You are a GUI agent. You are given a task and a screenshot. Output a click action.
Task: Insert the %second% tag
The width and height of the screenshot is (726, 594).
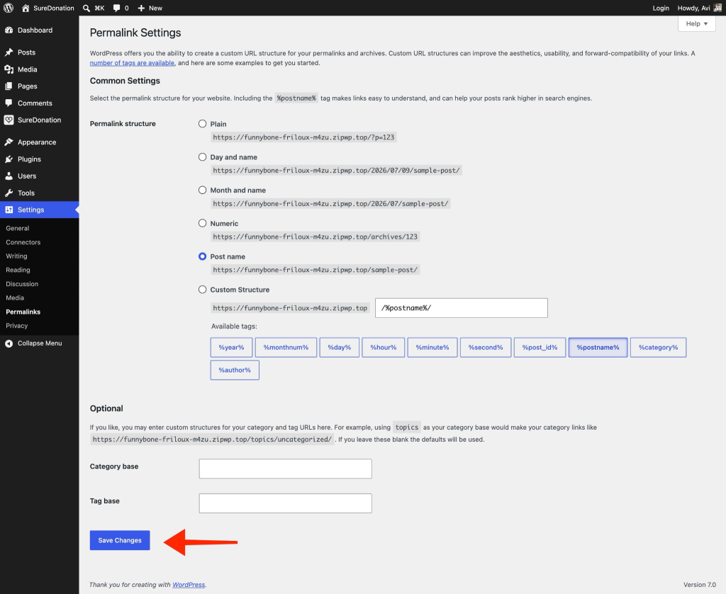tap(486, 347)
